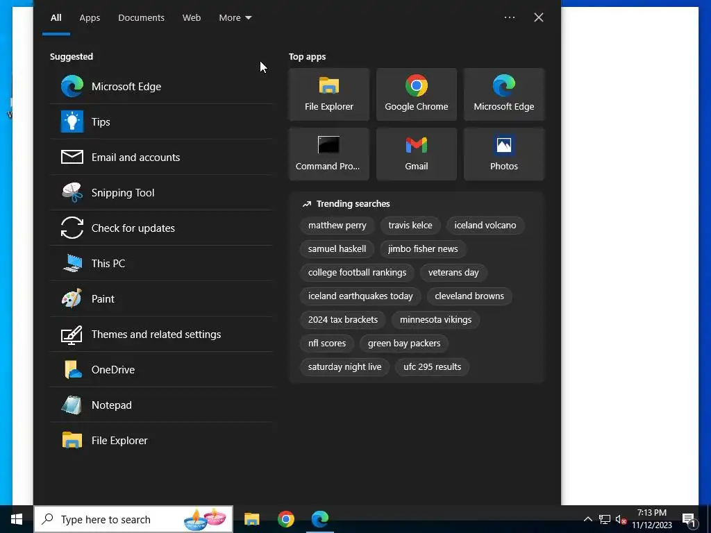Select minnesota vikings trending chip
711x533 pixels.
(x=435, y=319)
